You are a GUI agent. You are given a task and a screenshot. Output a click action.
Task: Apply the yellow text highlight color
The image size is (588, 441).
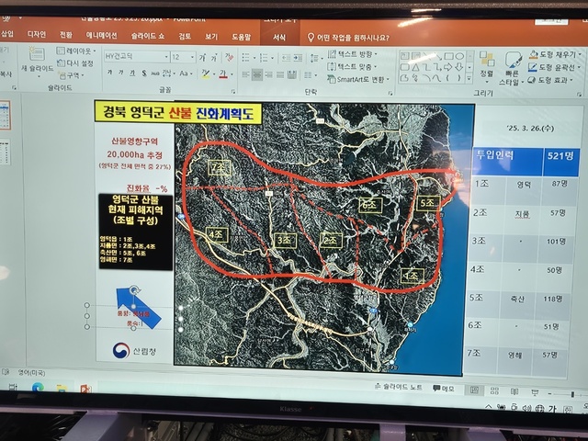coord(205,73)
